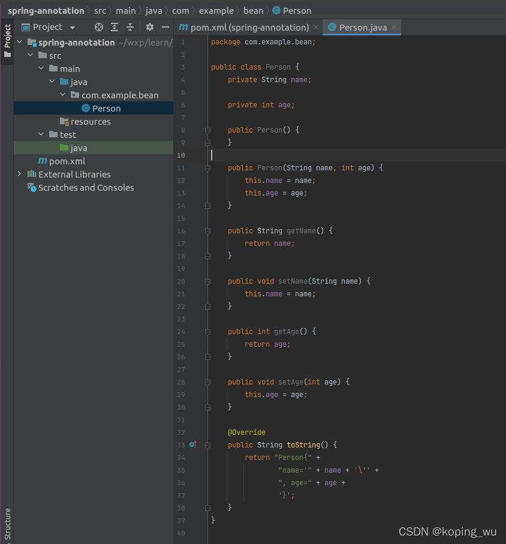Click the toString method name in code
This screenshot has height=544, width=506.
[x=303, y=445]
